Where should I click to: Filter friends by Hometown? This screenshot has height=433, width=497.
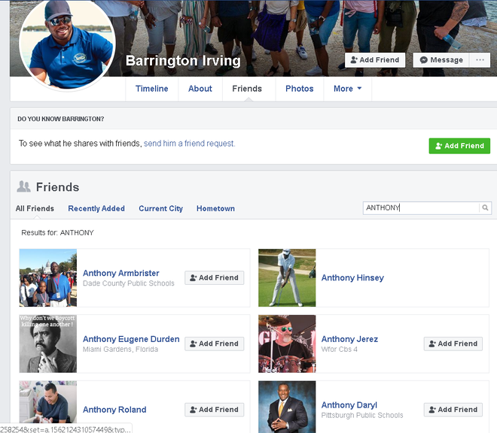(215, 208)
